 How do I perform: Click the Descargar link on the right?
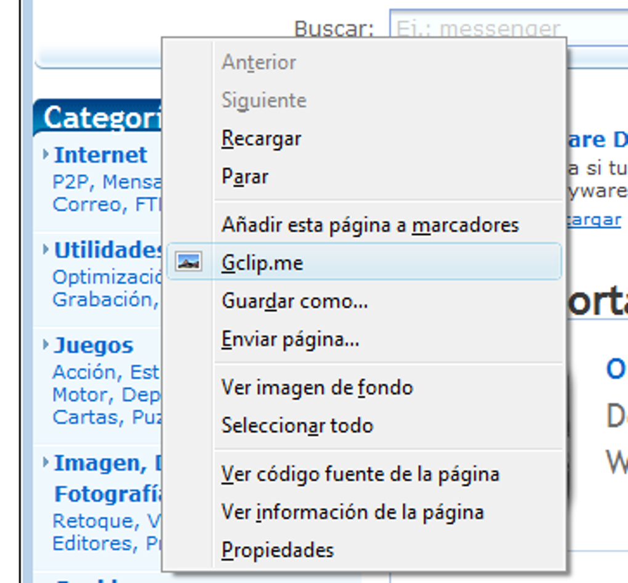(596, 220)
